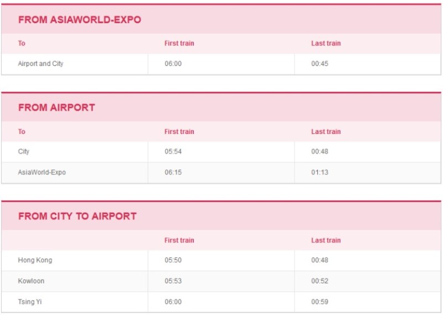
Task: Click the 01:13 last train time
Action: click(320, 173)
